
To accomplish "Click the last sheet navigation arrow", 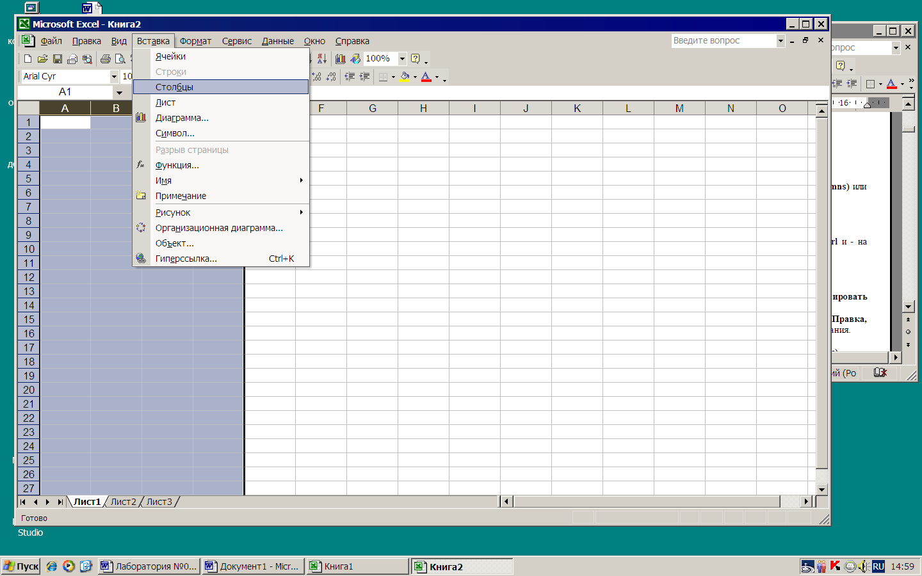I will point(60,502).
